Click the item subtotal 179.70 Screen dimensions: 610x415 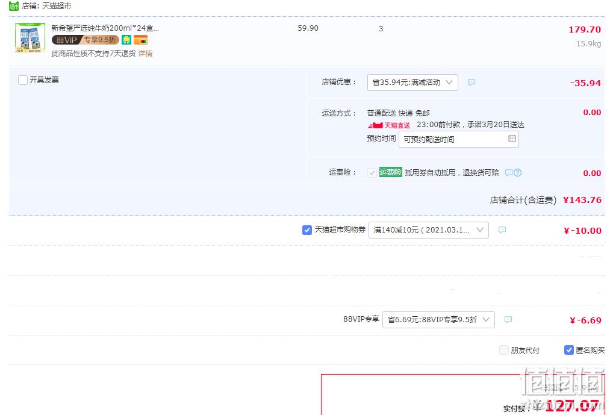[585, 30]
